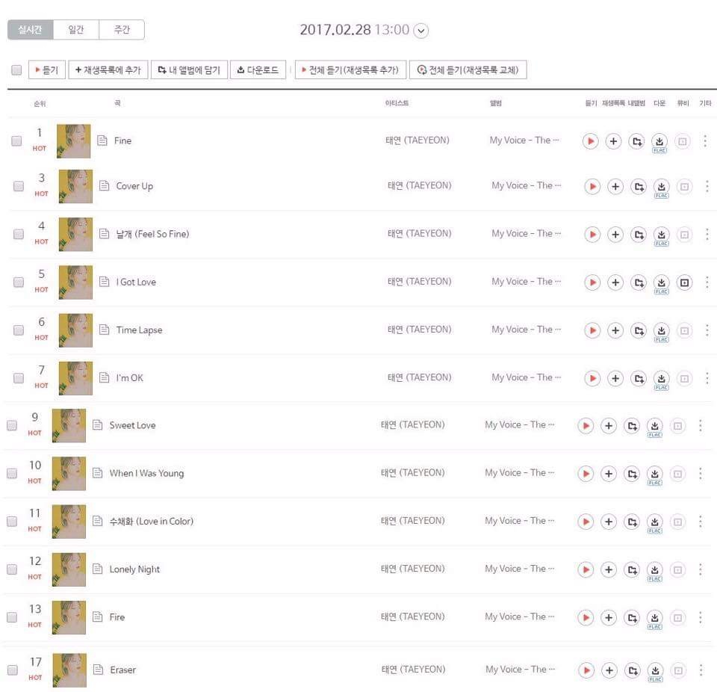This screenshot has height=692, width=717.
Task: Save 날개 (Feel So Fine) to my album
Action: [x=639, y=235]
